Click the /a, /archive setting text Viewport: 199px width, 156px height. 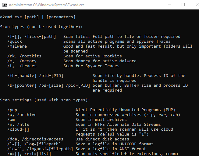coord(22,115)
